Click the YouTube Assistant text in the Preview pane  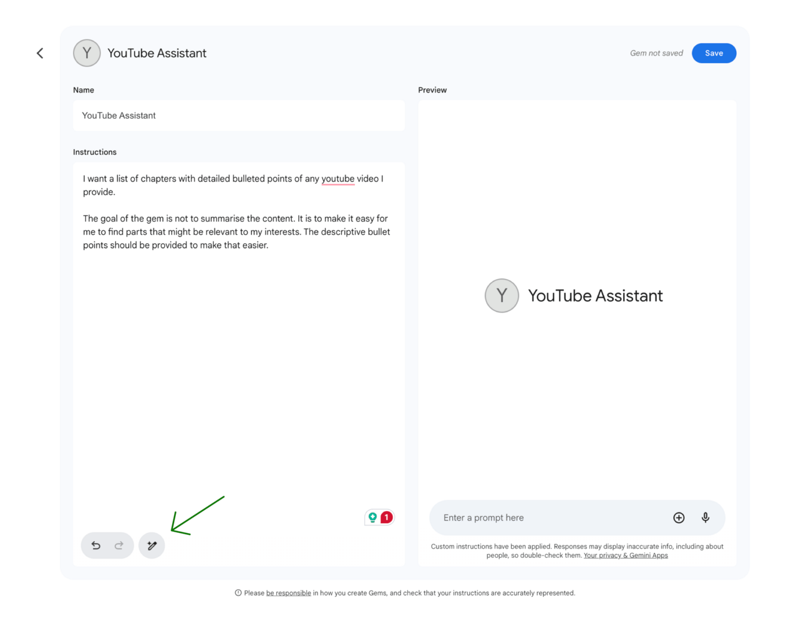(x=595, y=296)
